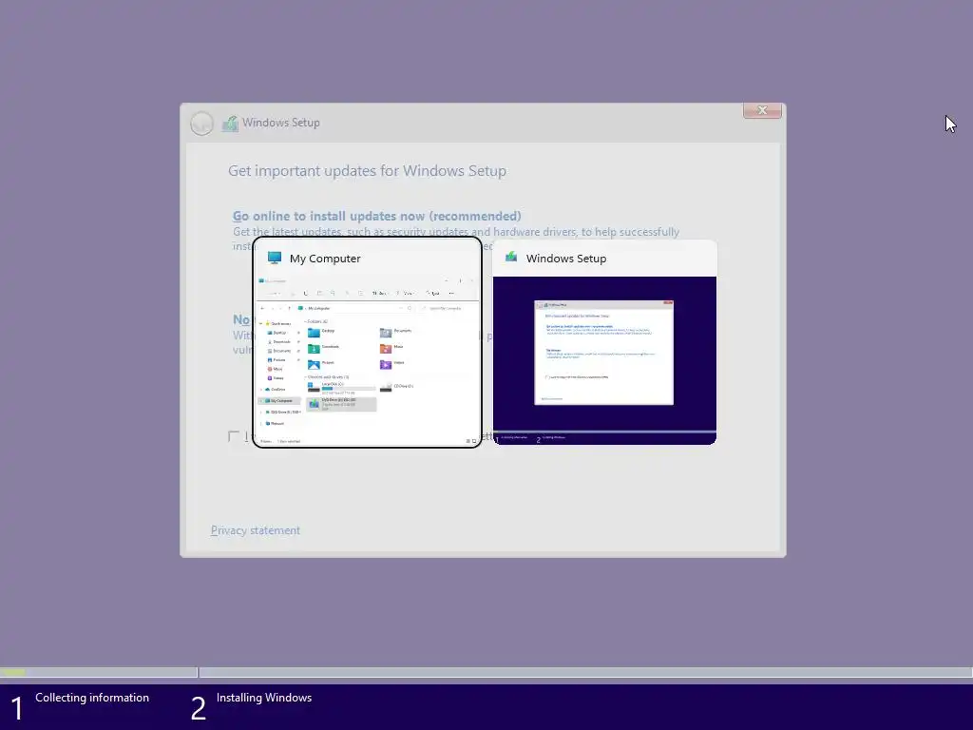Switch to the Windows Setup window thumbnail
973x730 pixels.
pyautogui.click(x=604, y=342)
